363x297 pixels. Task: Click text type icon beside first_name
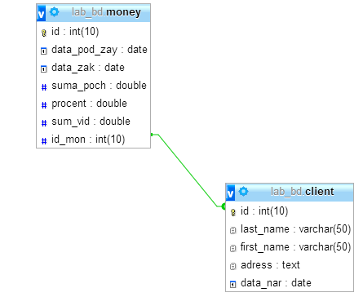233,248
